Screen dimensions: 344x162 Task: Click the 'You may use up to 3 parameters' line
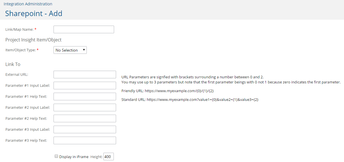click(x=231, y=82)
